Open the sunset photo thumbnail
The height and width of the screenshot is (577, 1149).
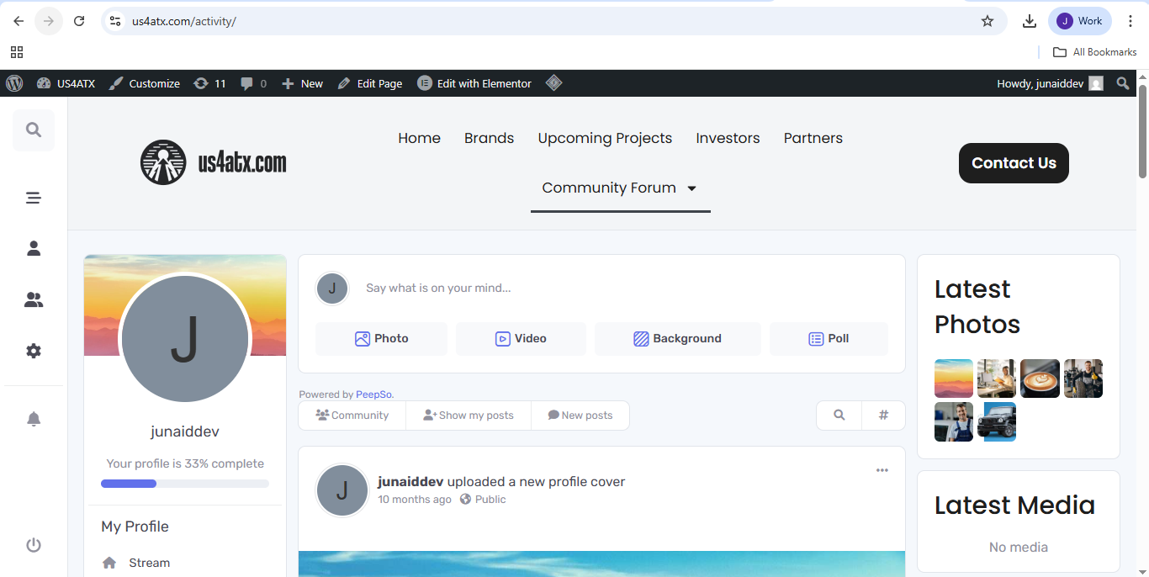(954, 378)
